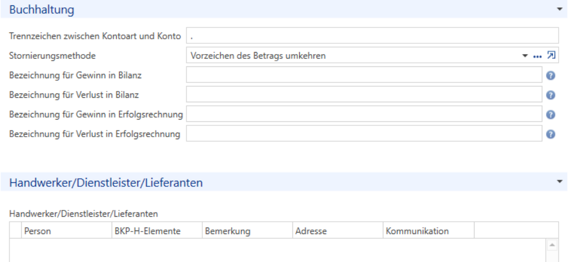The width and height of the screenshot is (568, 262).
Task: Show help for Bezeichnung für Verlust in Bilanz
Action: point(550,95)
